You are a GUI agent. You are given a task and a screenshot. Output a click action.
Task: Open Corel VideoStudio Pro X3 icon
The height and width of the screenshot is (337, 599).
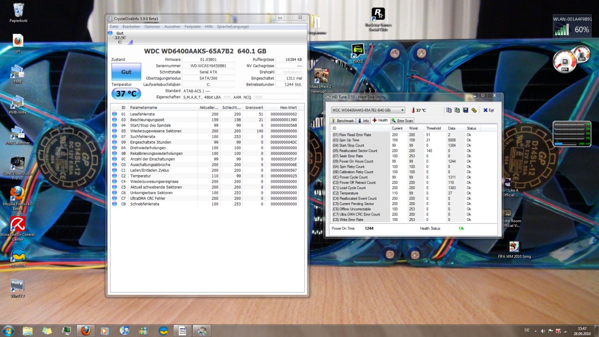click(x=17, y=168)
